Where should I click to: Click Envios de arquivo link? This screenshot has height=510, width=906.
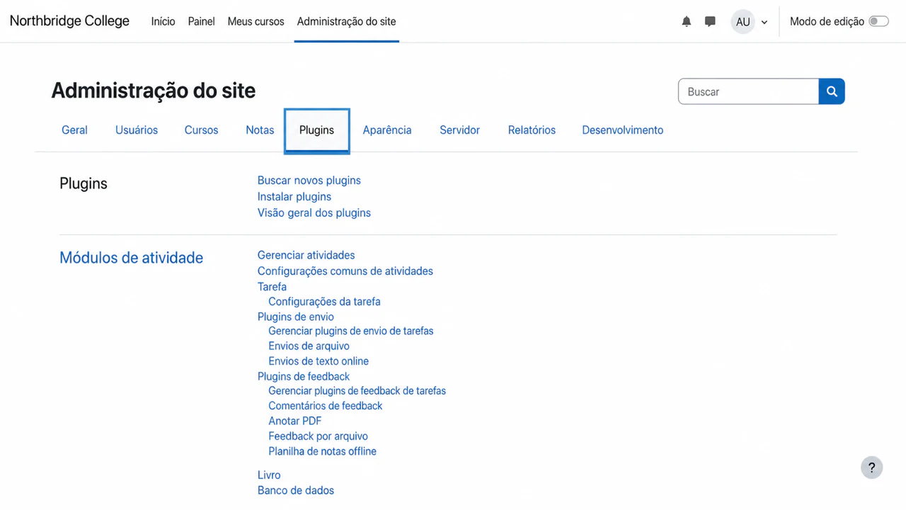click(309, 346)
